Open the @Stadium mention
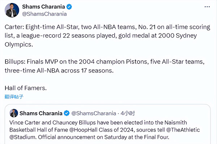Image resolution: width=217 pixels, height=144 pixels. coord(23,137)
